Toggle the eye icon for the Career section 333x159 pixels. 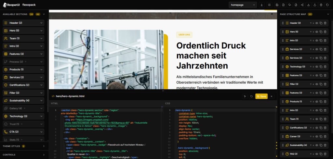[x=317, y=136]
